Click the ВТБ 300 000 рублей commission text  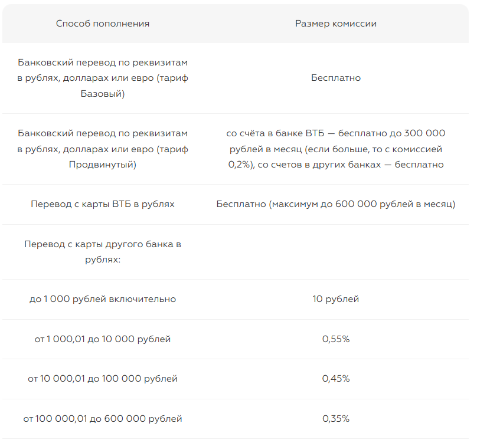335,149
